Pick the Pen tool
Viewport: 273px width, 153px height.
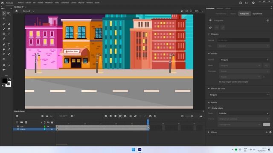click(4, 45)
